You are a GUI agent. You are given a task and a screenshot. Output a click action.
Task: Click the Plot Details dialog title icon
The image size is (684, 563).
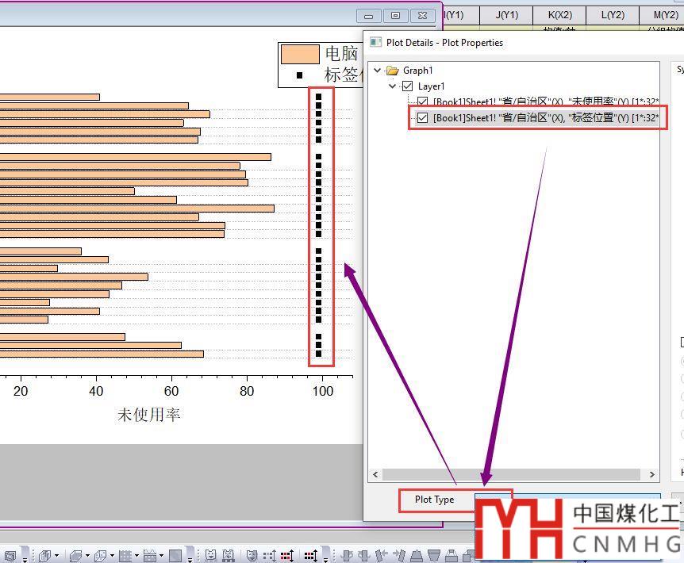(x=376, y=43)
